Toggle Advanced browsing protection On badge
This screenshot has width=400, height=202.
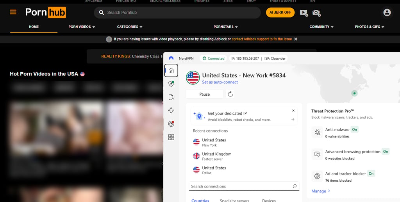point(386,152)
